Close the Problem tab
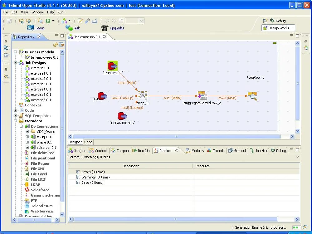The image size is (312, 234). (x=176, y=150)
